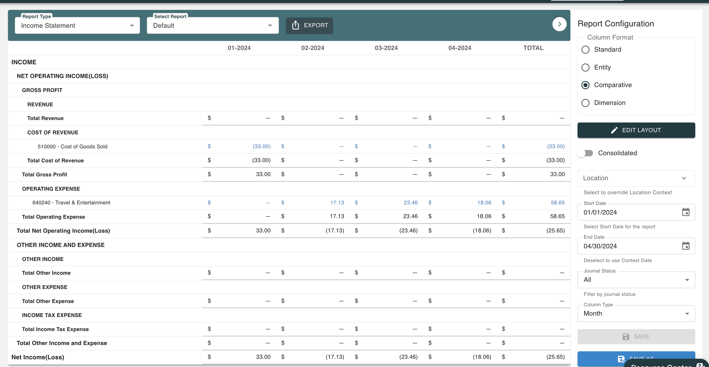This screenshot has width=709, height=367.
Task: Click the 510000 - Cost of Goods Sold row
Action: click(x=289, y=146)
